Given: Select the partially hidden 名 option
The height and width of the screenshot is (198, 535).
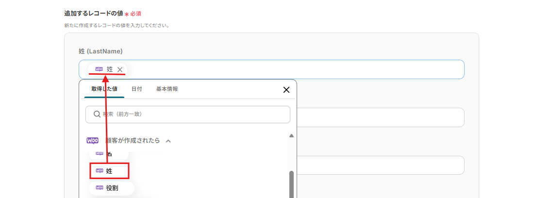Looking at the screenshot, I should (x=109, y=155).
